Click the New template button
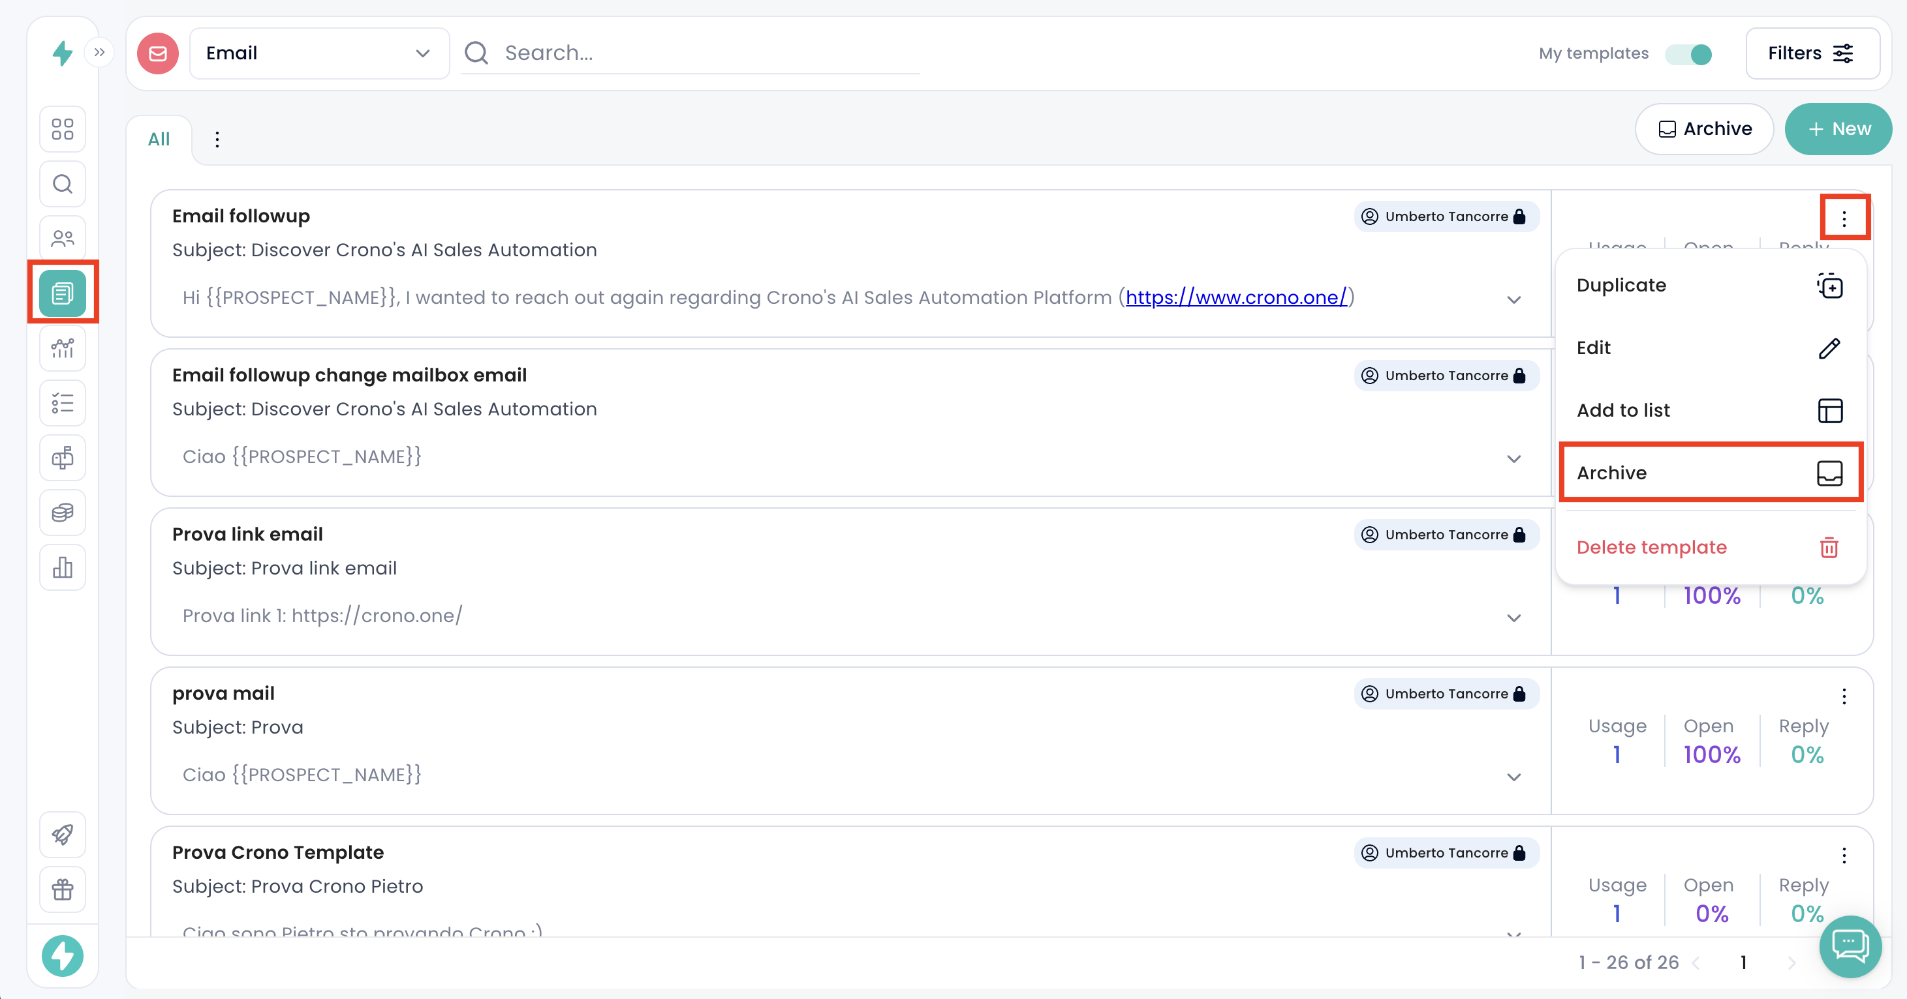Viewport: 1907px width, 999px height. click(1838, 129)
